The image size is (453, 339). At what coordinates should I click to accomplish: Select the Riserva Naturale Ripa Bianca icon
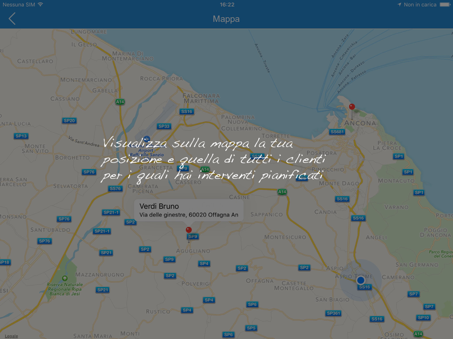65,278
